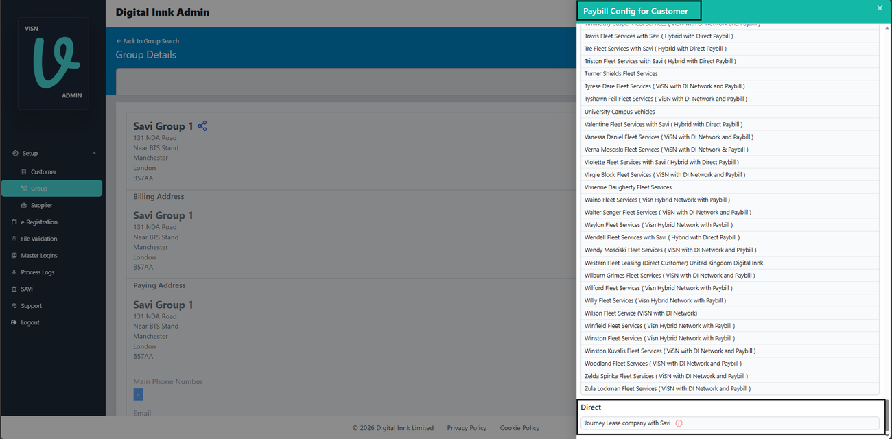
Task: Select Waino Fleet Services
Action: pos(729,200)
